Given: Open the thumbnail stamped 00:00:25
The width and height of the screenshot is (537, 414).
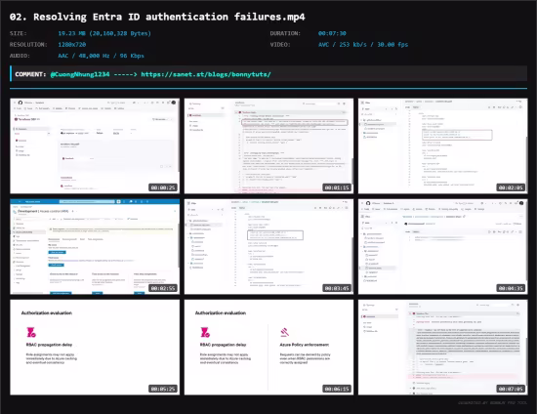Looking at the screenshot, I should [x=95, y=145].
